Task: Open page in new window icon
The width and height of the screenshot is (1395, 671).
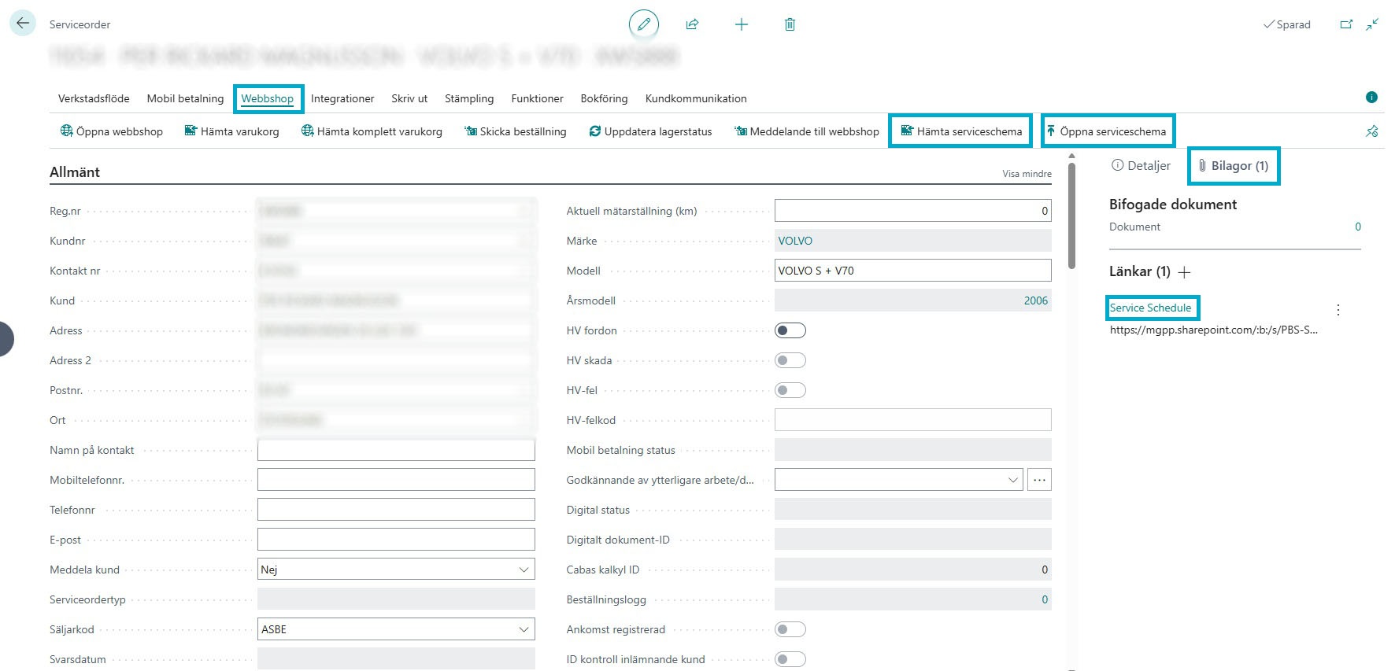Action: coord(1346,24)
